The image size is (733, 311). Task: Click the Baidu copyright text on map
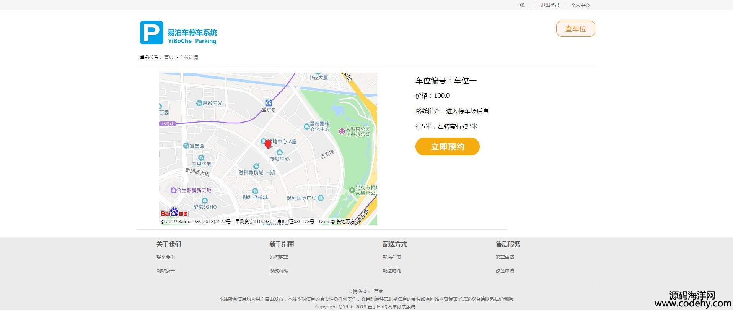(x=257, y=222)
